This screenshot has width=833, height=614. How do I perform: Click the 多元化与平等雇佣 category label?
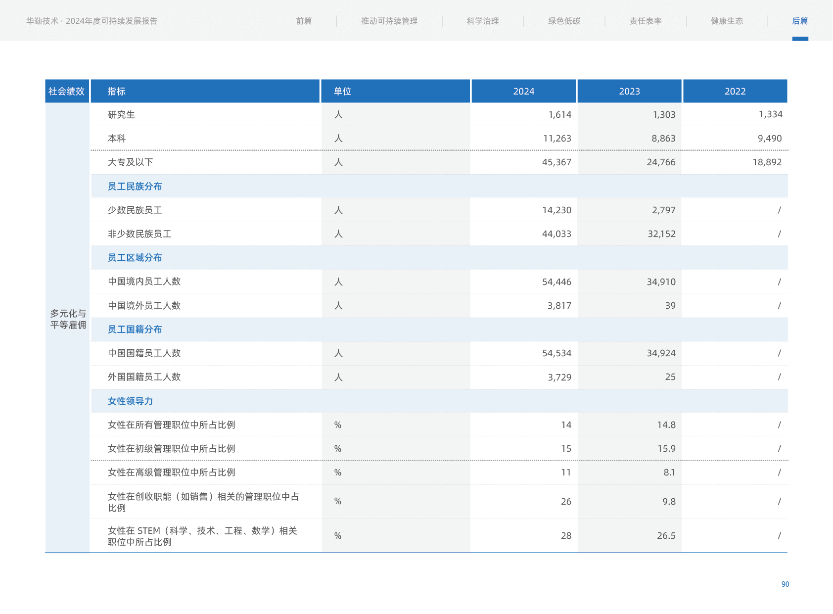pos(68,319)
